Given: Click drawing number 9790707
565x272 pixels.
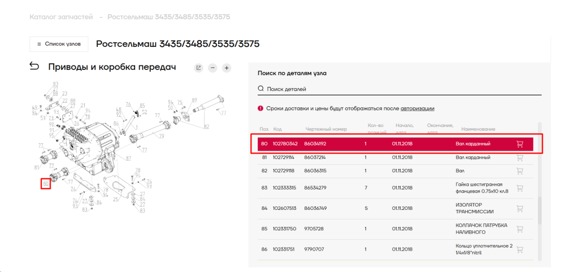Looking at the screenshot, I should 314,249.
